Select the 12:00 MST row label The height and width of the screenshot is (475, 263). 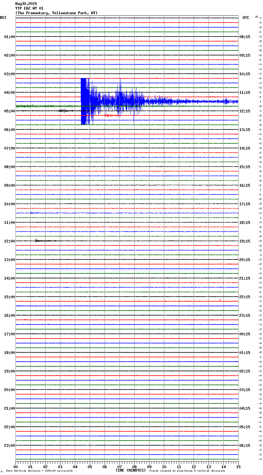tap(10, 241)
